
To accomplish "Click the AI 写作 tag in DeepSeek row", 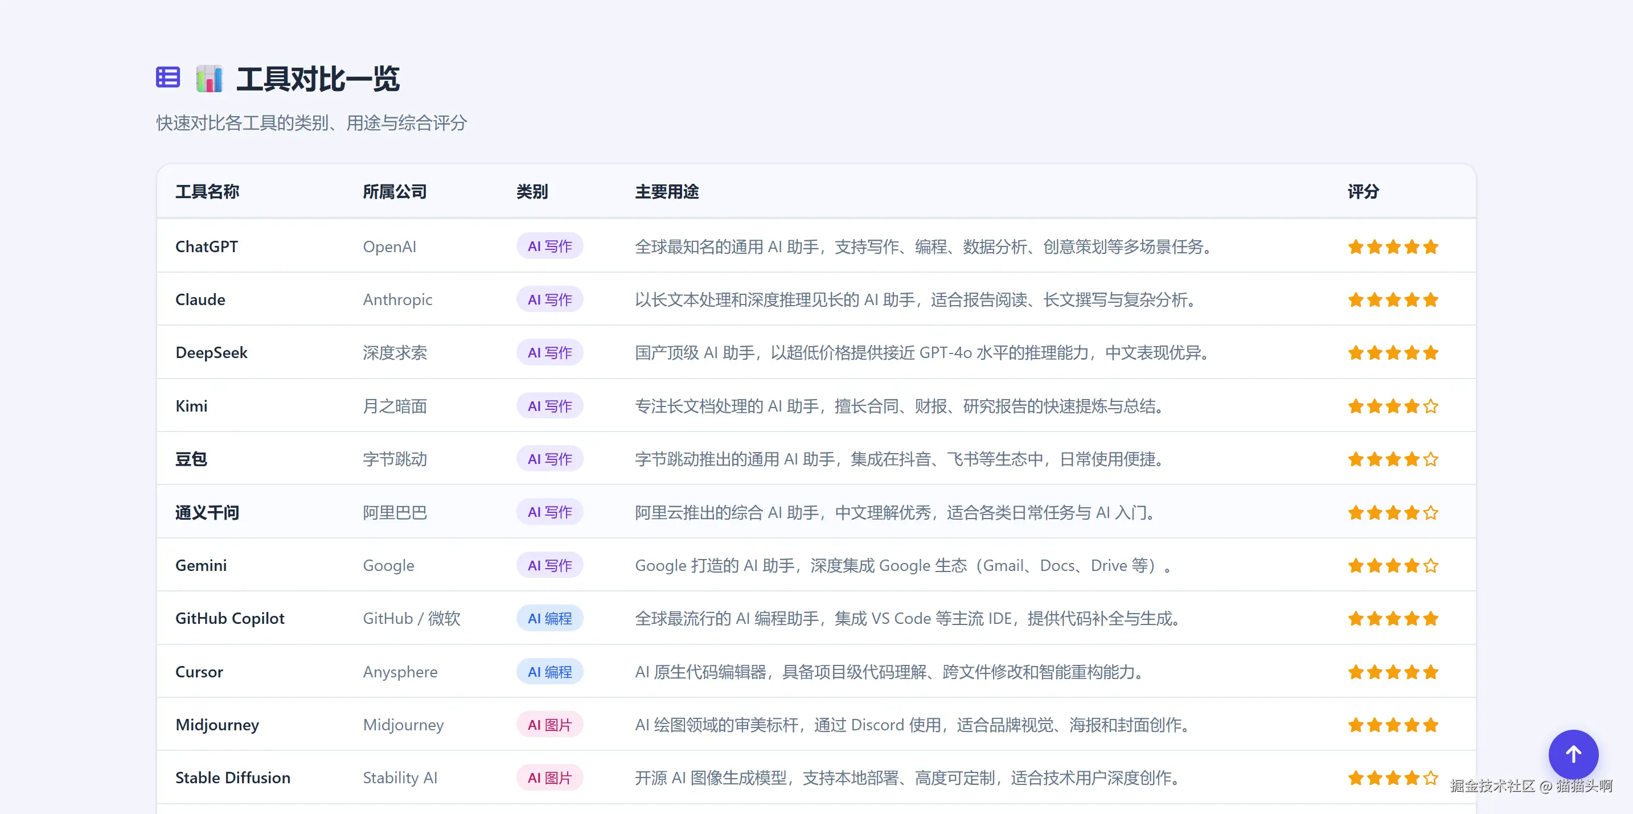I will click(549, 352).
